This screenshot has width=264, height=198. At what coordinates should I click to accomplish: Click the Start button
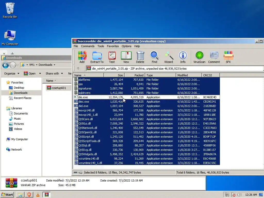coord(7,195)
